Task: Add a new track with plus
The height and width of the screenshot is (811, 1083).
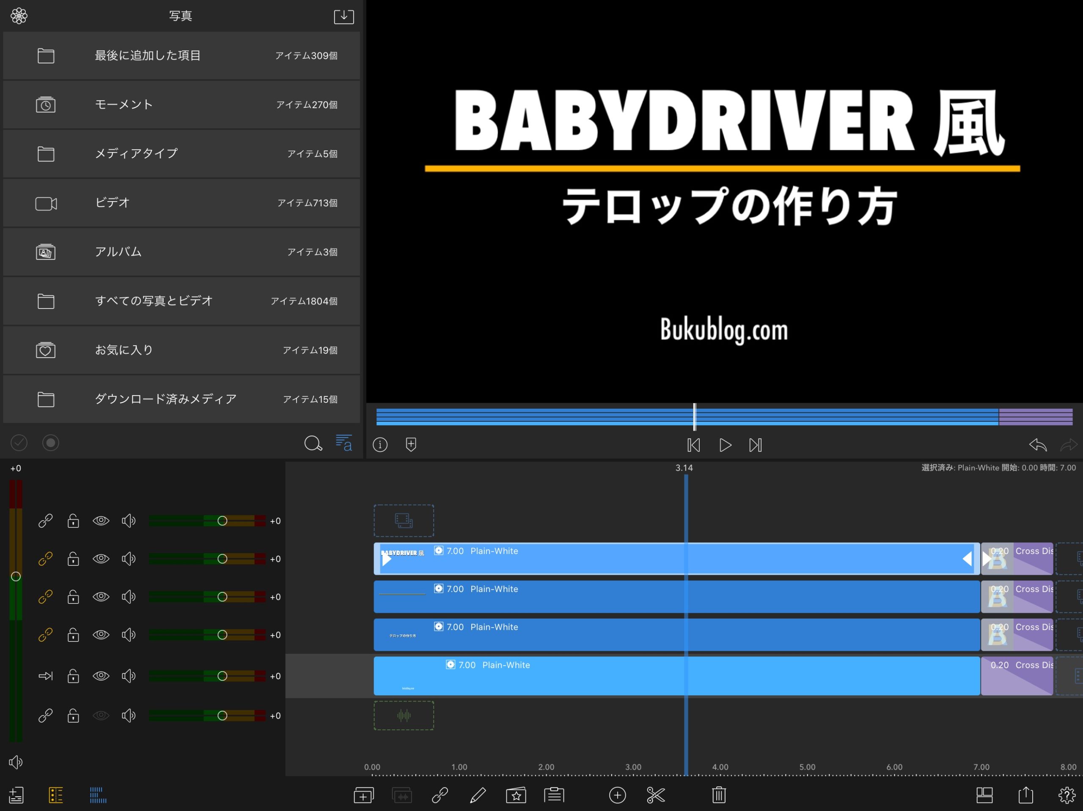Action: tap(364, 795)
